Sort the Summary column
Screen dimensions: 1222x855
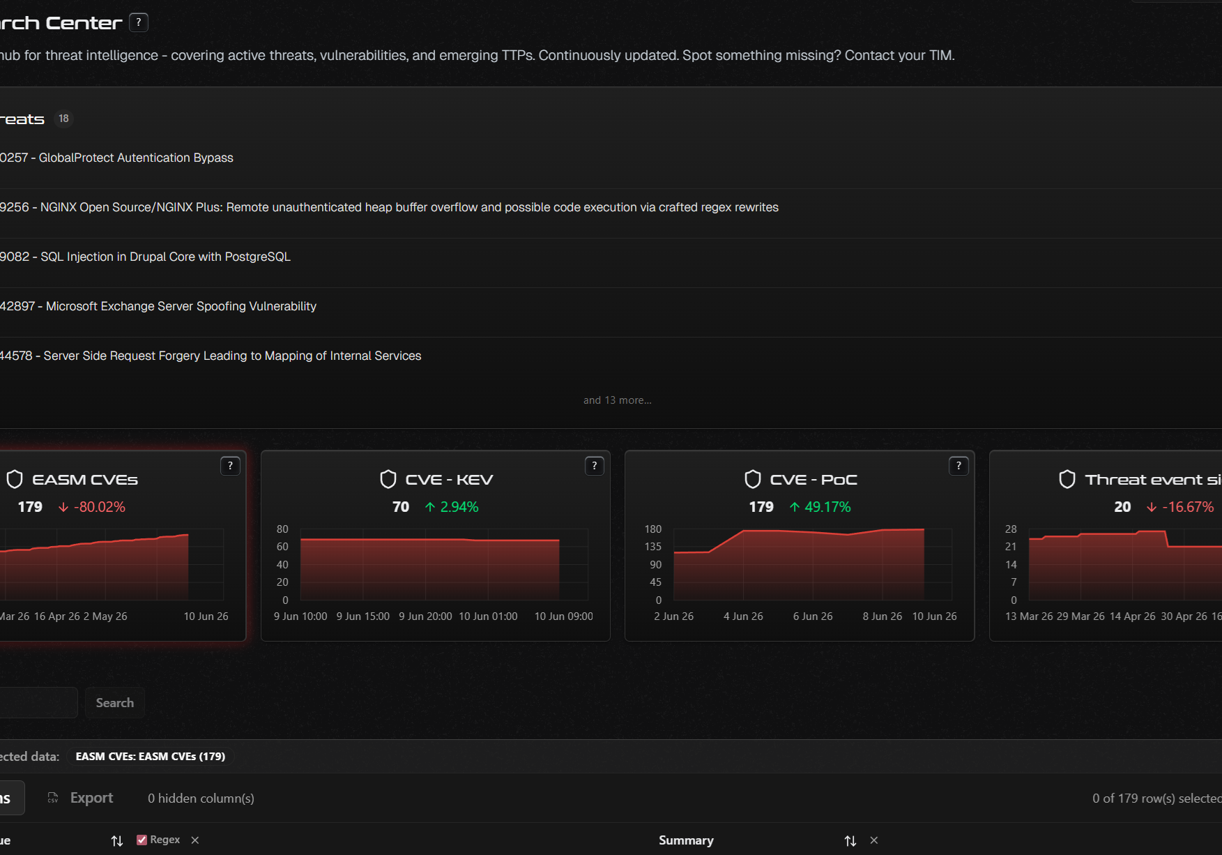pos(850,841)
